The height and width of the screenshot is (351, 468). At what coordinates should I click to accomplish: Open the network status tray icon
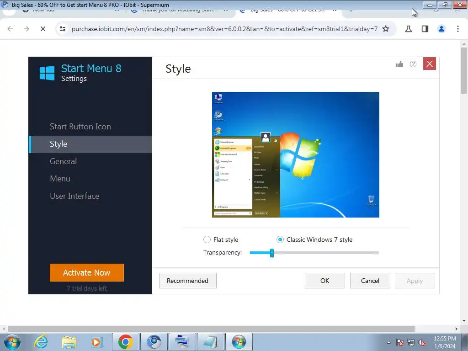point(411,342)
